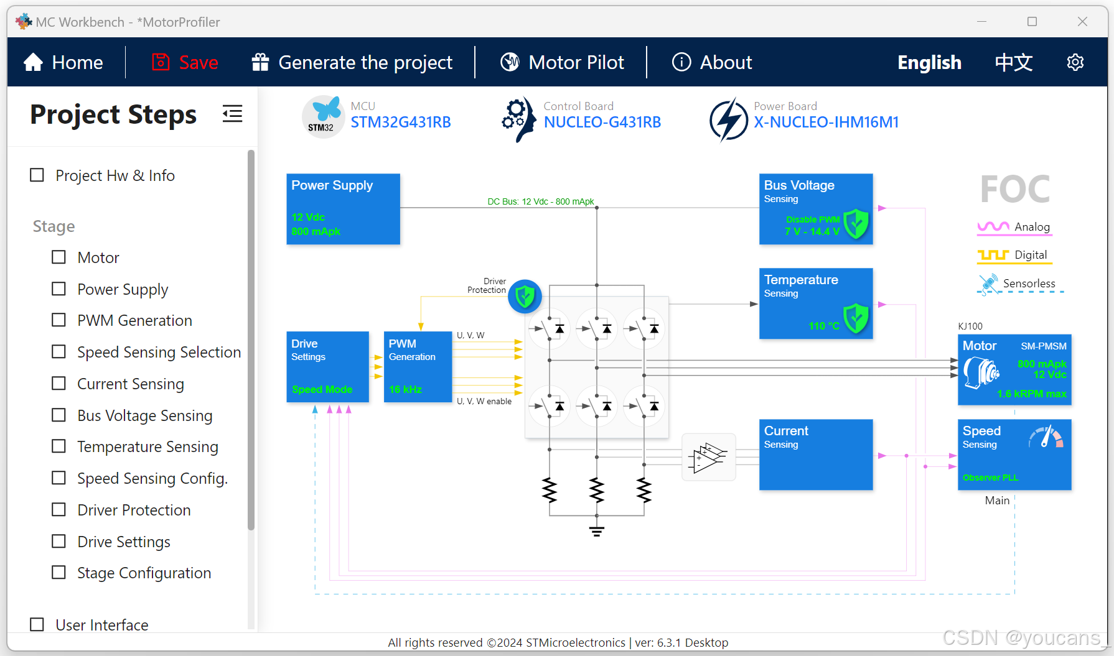Open the PWM Generation block
The image size is (1114, 656).
(418, 367)
